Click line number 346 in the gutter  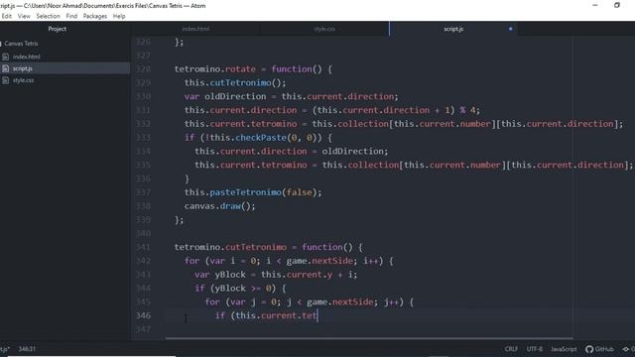pos(143,315)
